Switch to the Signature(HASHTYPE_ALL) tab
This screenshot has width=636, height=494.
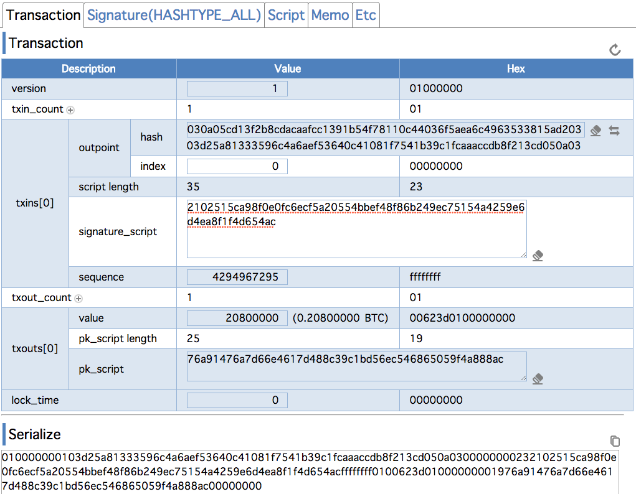[x=174, y=15]
